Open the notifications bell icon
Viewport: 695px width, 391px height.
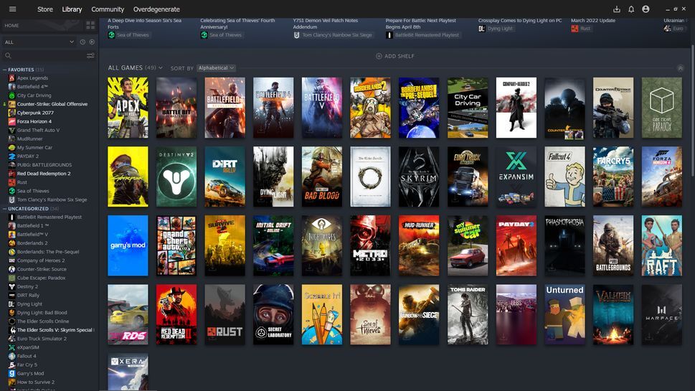(631, 9)
